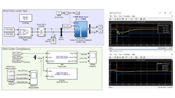Viewport: 175px width, 98px height.
Task: Expand Highlight Block dropdown arrow in Frequency Check toolbar
Action: pos(129,57)
